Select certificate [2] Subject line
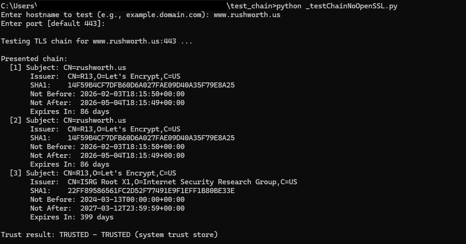 point(68,120)
